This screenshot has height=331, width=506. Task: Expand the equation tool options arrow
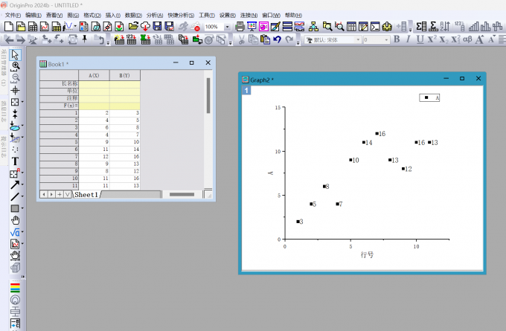pos(22,232)
